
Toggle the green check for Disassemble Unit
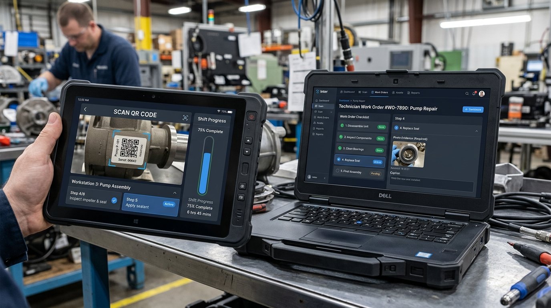tap(342, 126)
